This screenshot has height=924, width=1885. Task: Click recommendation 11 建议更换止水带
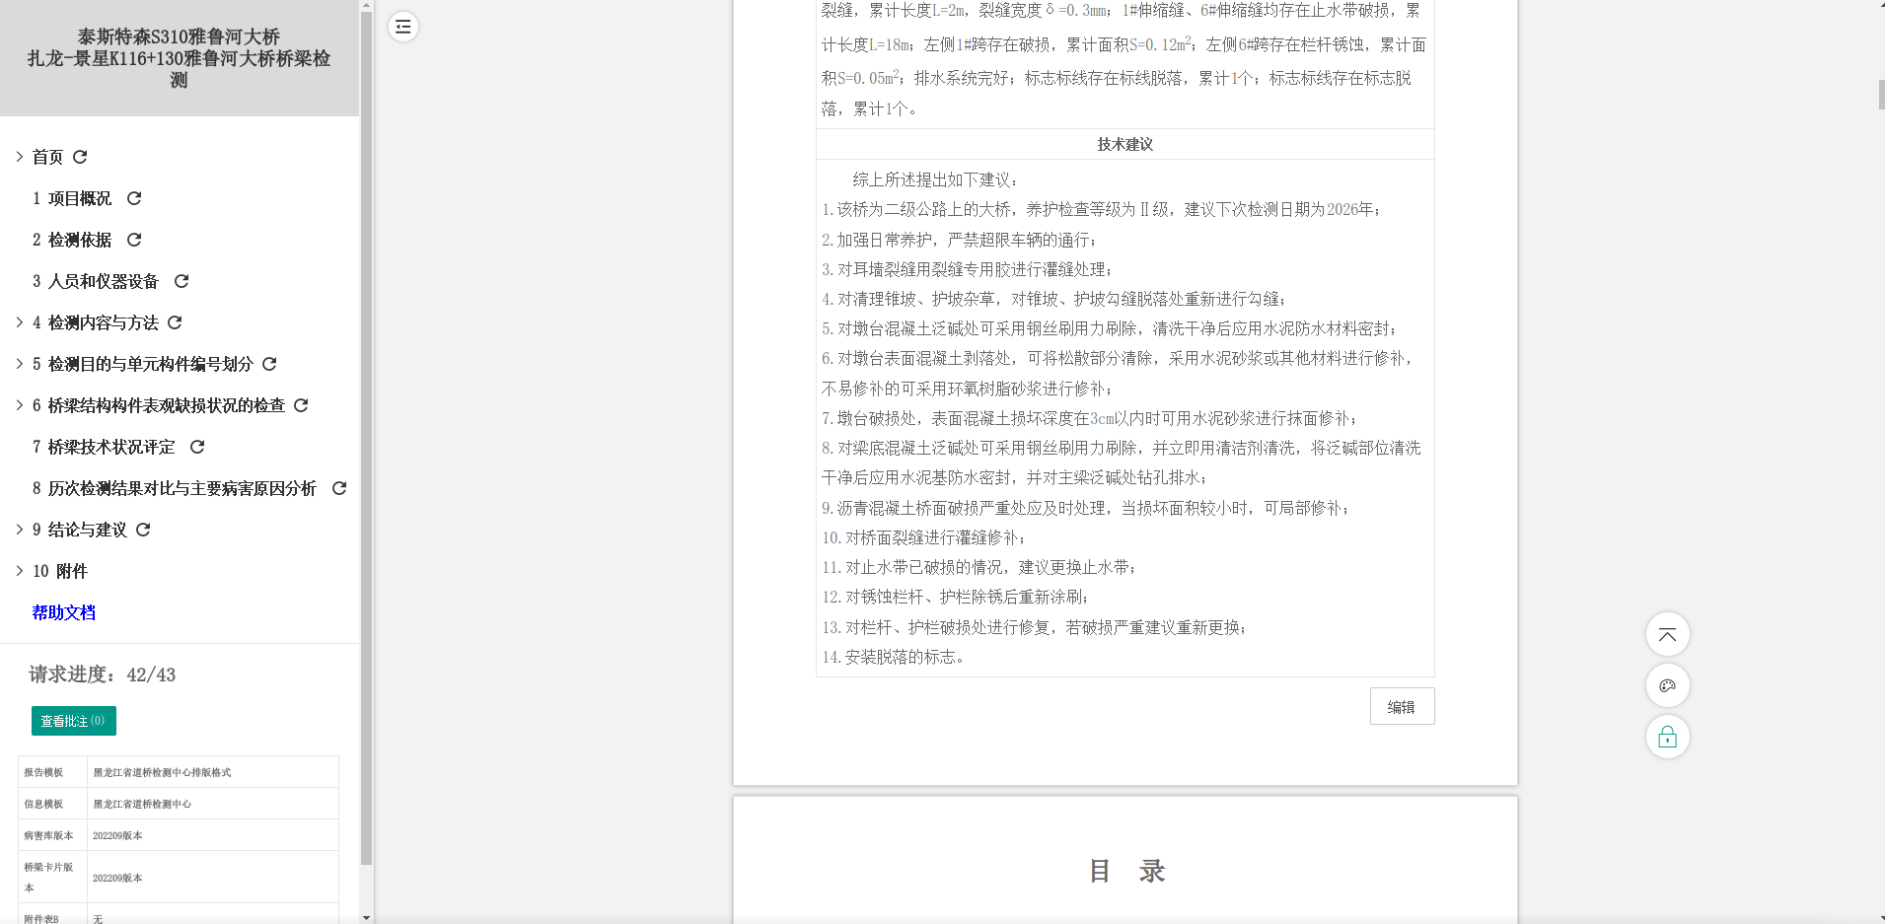tap(979, 567)
